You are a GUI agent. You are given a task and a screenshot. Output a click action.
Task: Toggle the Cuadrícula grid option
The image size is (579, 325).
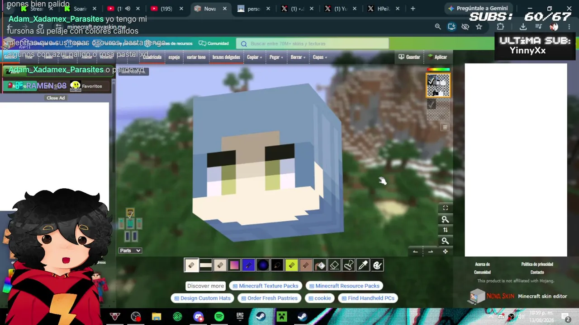[152, 57]
